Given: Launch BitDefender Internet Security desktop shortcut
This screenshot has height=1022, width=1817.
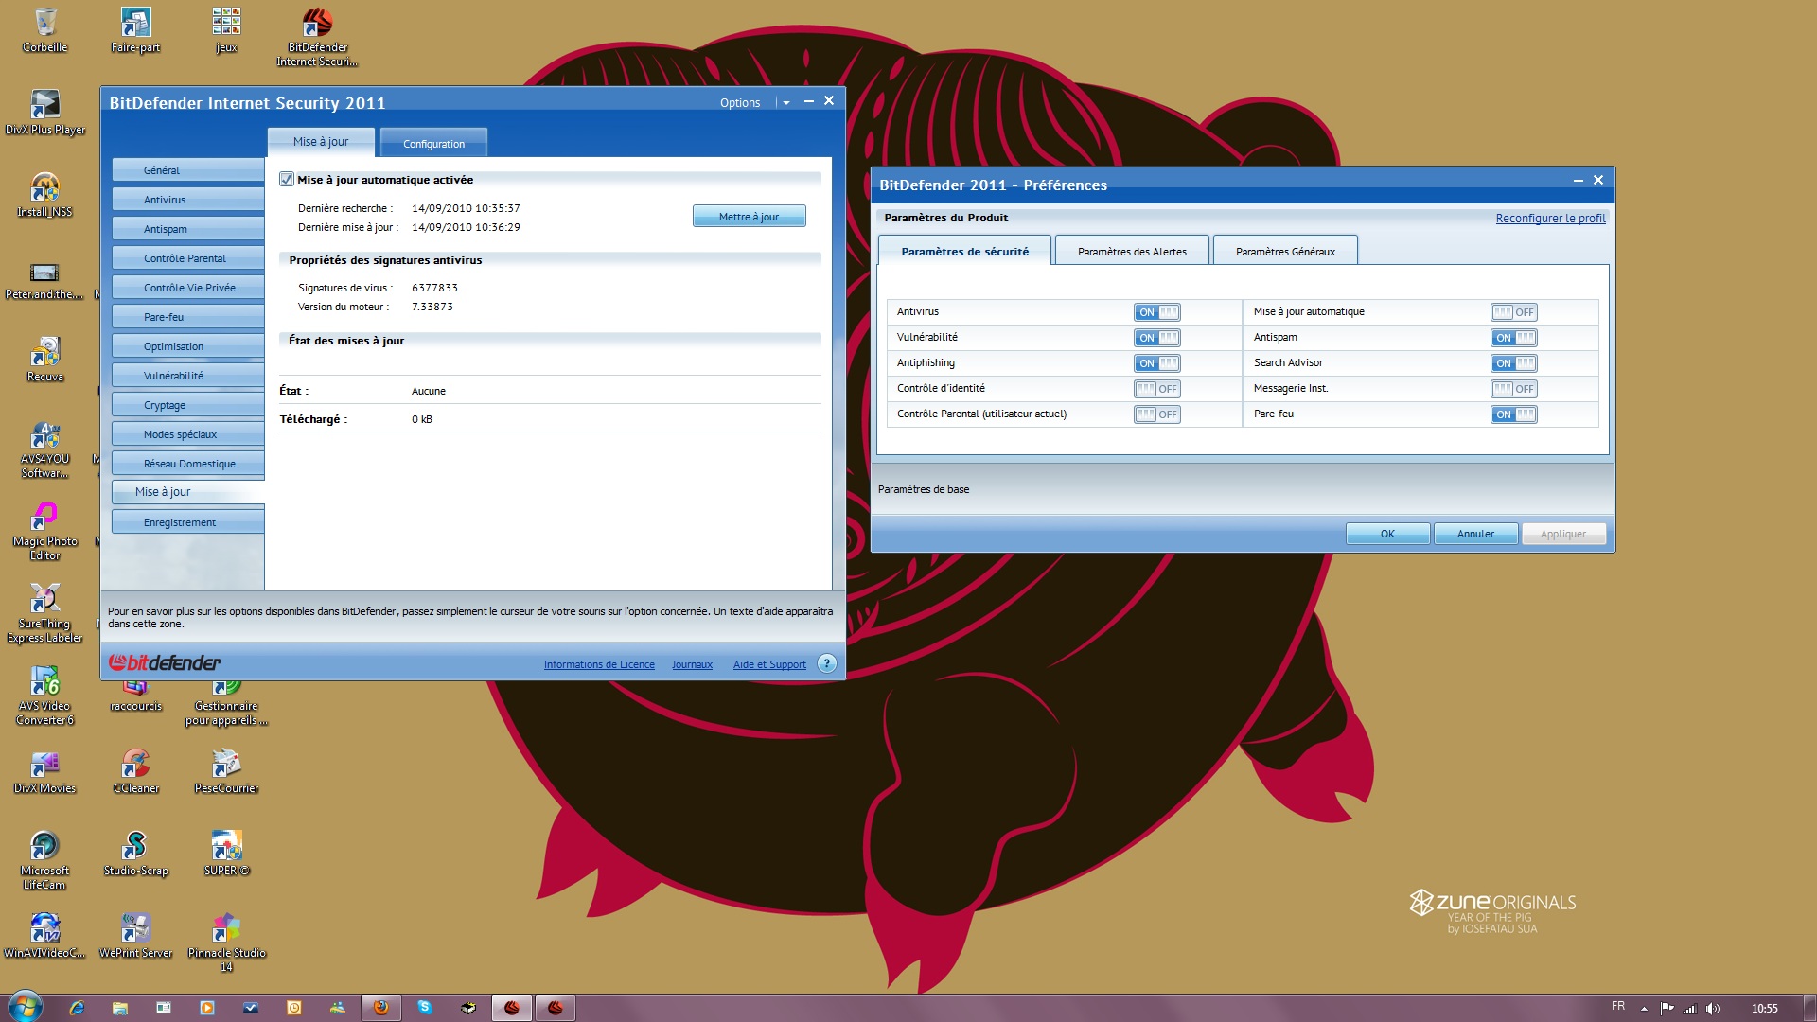Looking at the screenshot, I should [x=317, y=36].
